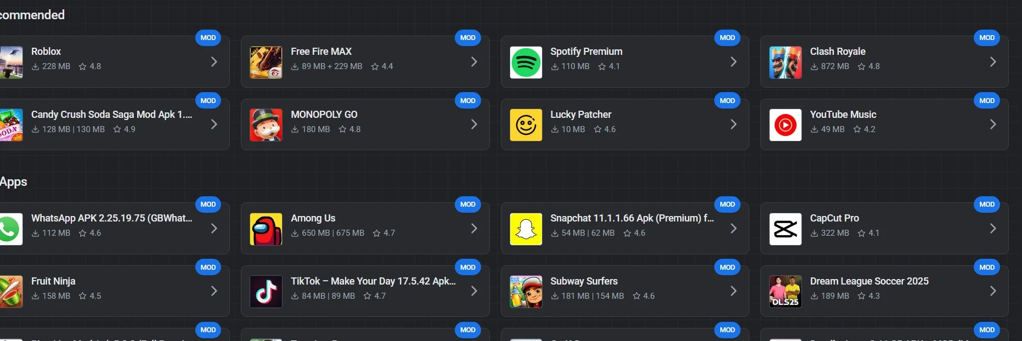Click the chevron arrow on Roblox card

point(214,62)
